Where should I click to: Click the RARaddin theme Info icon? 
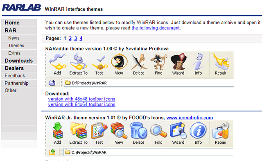pos(198,62)
